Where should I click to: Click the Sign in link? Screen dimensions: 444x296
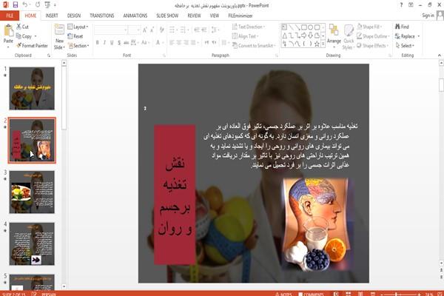coord(428,16)
